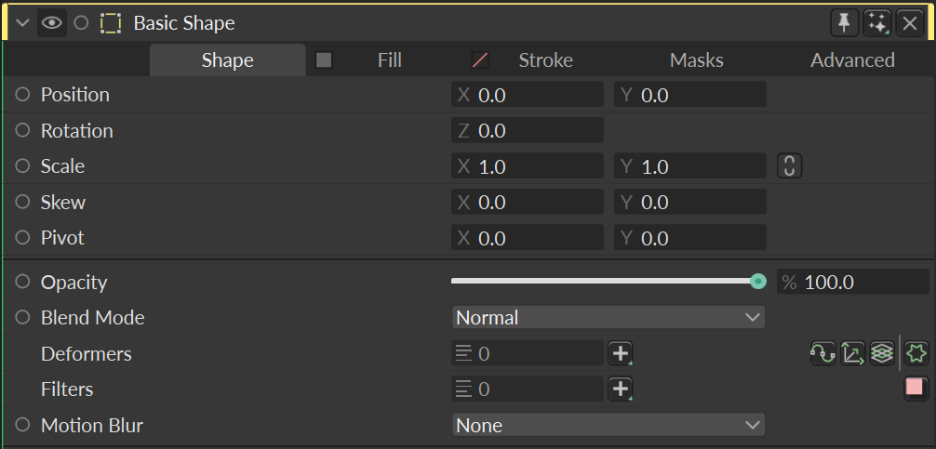936x449 pixels.
Task: Toggle the animate circle next to Position
Action: point(22,95)
